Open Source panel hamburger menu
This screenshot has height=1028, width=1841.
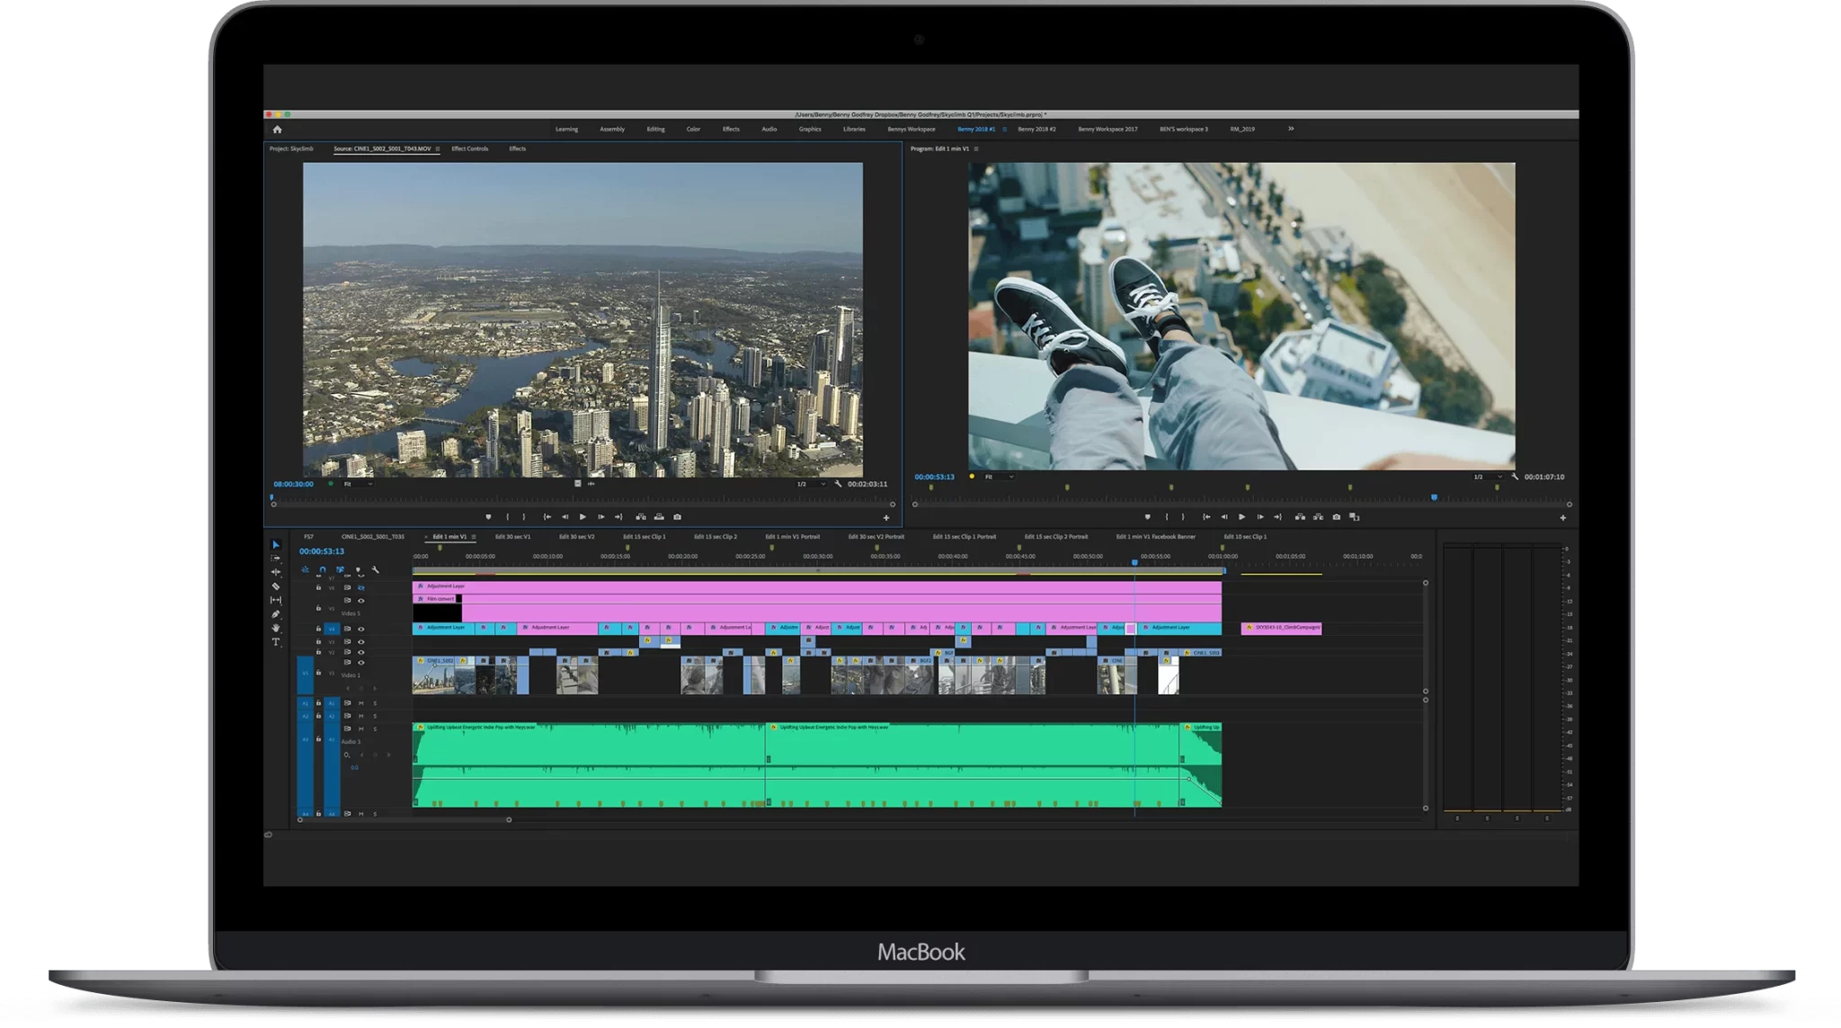438,148
